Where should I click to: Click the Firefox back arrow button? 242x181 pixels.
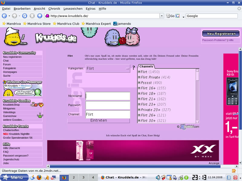point(5,16)
